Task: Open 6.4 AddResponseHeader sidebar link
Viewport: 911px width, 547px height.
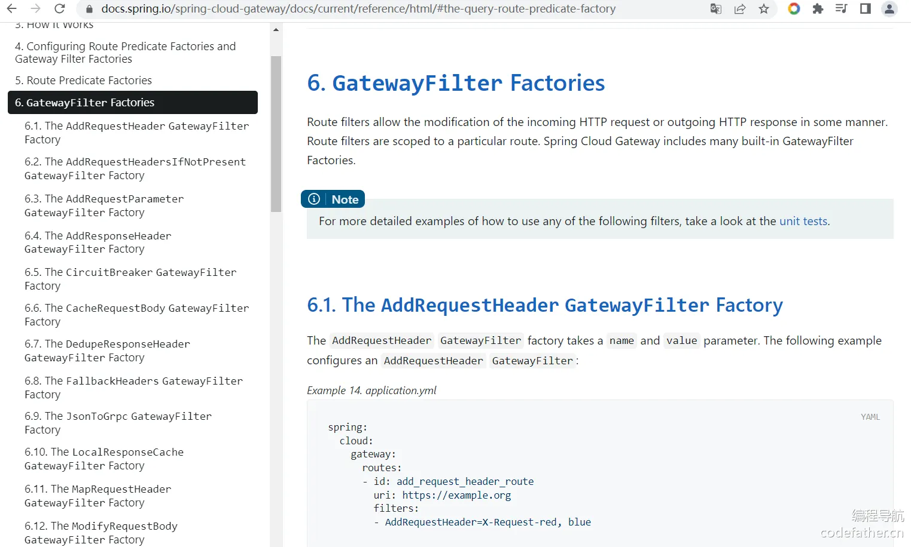Action: [x=98, y=242]
